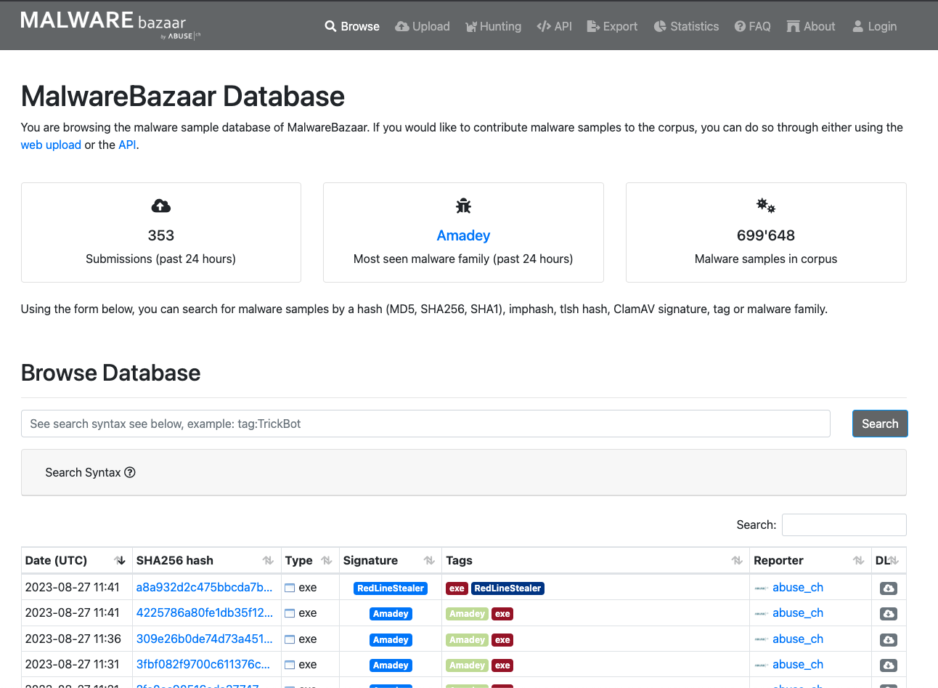Sort the table by Reporter column

[x=858, y=560]
